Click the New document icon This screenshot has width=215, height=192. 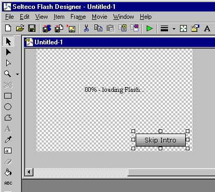(8, 28)
